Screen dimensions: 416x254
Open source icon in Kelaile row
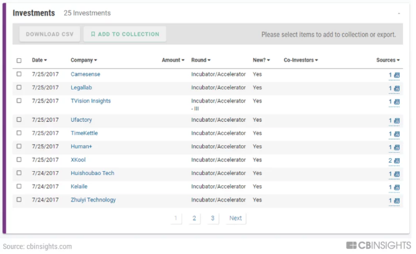click(x=397, y=187)
